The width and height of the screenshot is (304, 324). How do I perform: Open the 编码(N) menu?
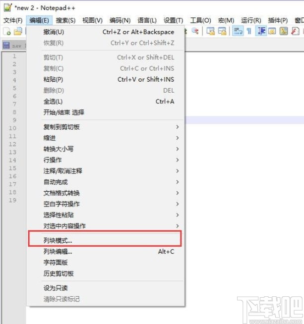[x=120, y=20]
